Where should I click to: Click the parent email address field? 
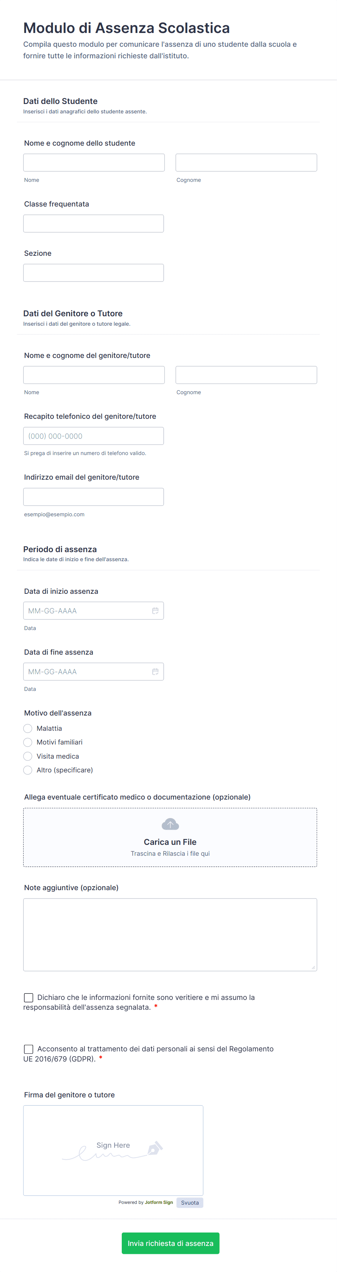tap(93, 497)
